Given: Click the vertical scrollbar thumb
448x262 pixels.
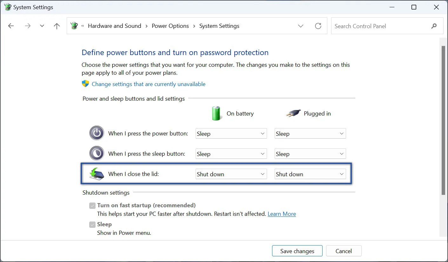Looking at the screenshot, I should (443, 120).
